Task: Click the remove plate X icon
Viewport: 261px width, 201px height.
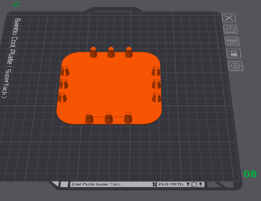Action: click(x=229, y=18)
